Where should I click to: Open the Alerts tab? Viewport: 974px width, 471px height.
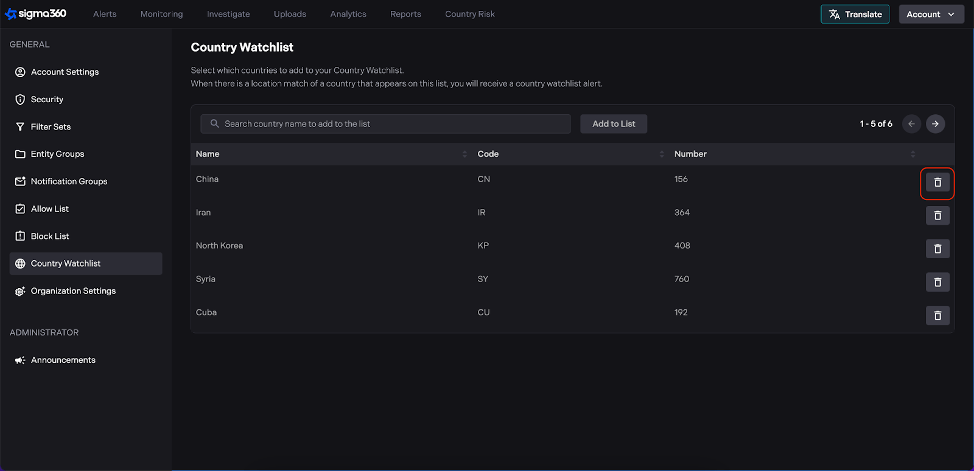point(105,14)
